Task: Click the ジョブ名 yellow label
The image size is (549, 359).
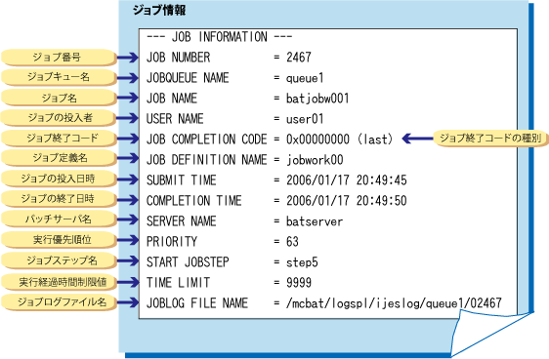Action: click(58, 98)
